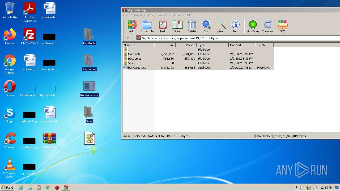Select the Resources folder on desktop
The height and width of the screenshot is (191, 340).
pyautogui.click(x=89, y=63)
